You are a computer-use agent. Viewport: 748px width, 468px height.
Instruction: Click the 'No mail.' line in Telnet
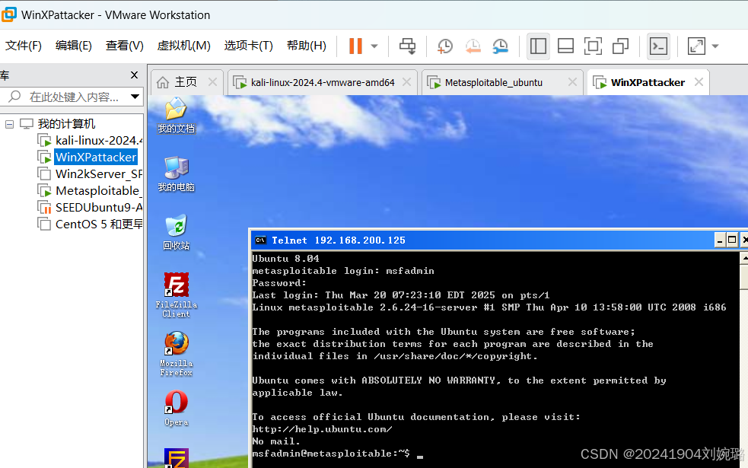(276, 441)
